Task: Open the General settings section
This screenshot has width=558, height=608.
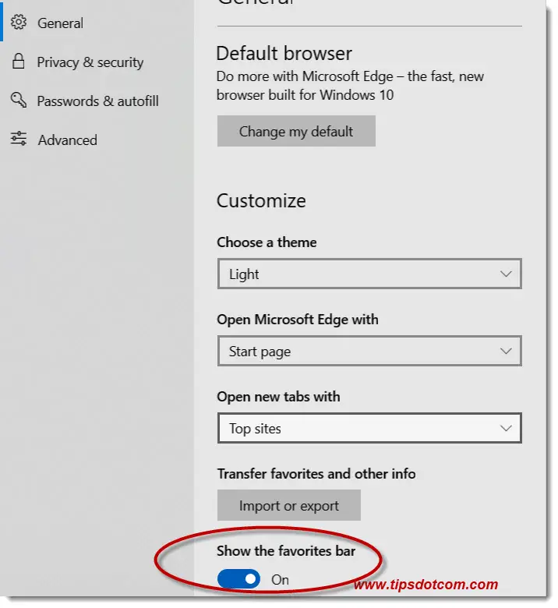Action: click(x=60, y=23)
